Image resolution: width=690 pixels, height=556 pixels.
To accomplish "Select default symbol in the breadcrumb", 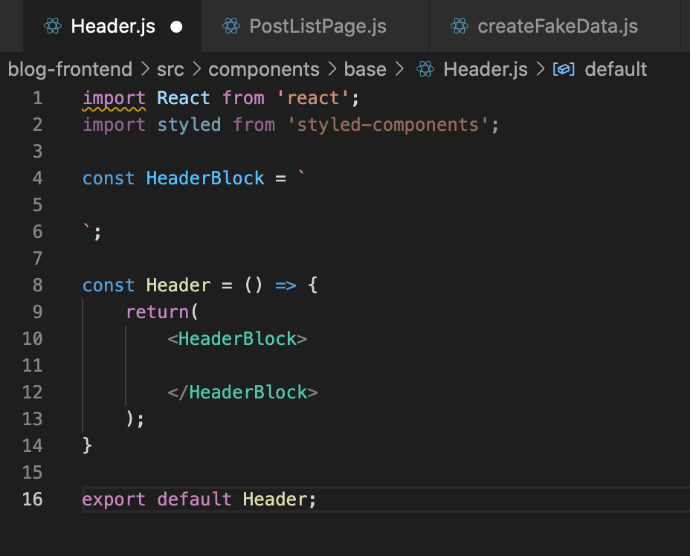I will 616,70.
